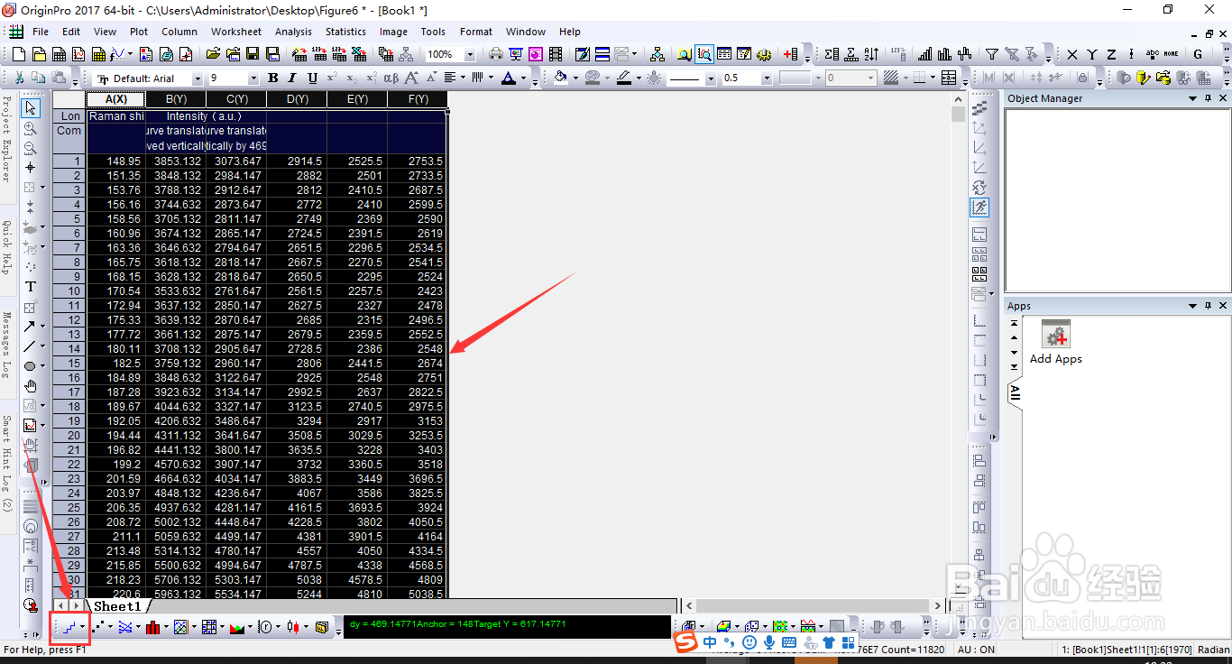
Task: Open the Sogou input method icon
Action: [687, 642]
